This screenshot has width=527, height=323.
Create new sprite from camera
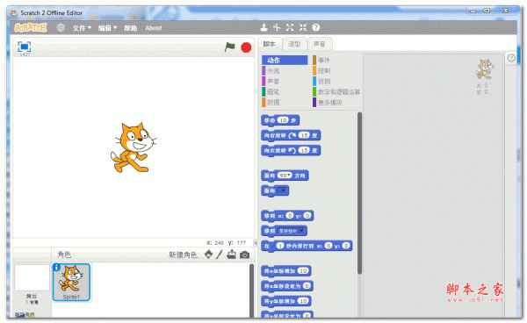point(245,255)
